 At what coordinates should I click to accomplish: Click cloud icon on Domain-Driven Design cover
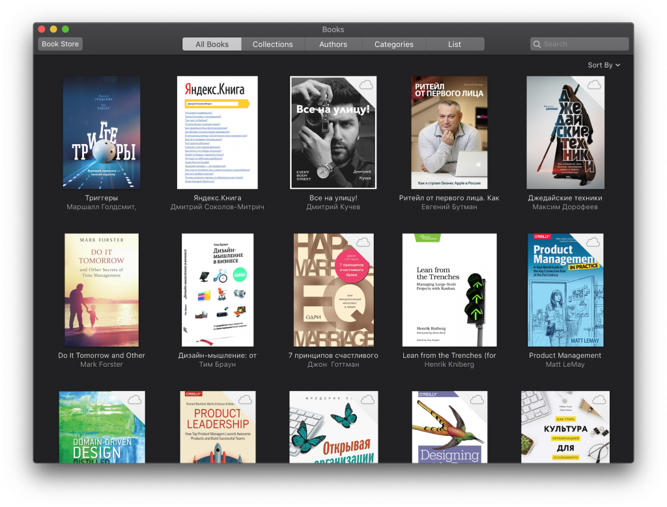click(x=134, y=399)
